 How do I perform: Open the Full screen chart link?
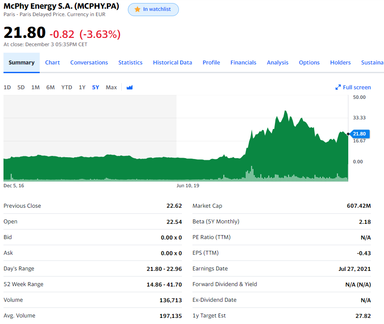point(353,87)
